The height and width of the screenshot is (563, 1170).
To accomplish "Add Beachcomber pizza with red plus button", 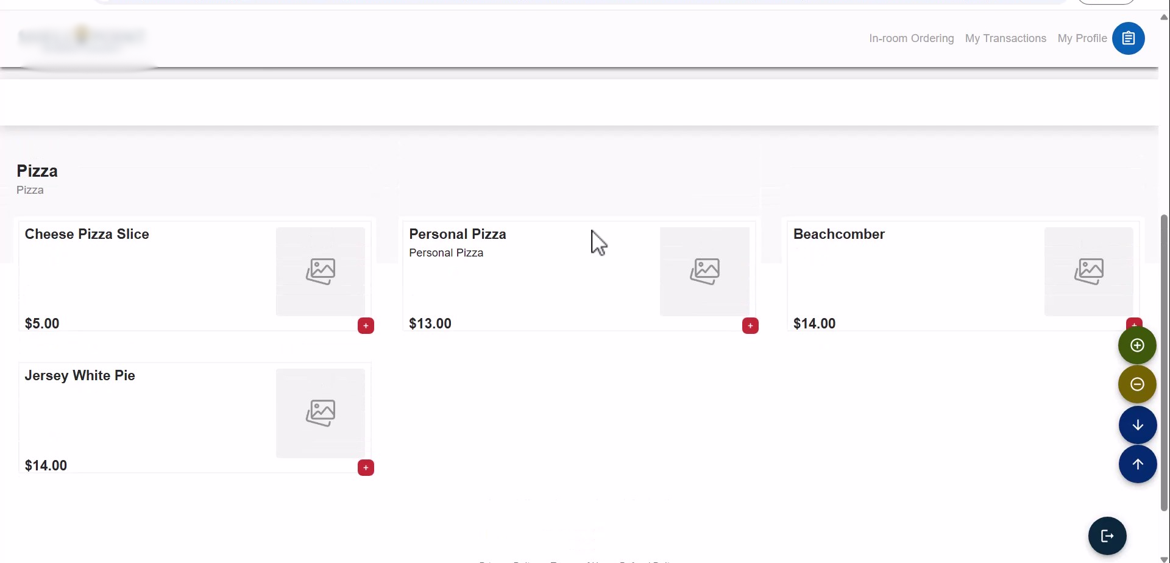I will coord(1133,320).
